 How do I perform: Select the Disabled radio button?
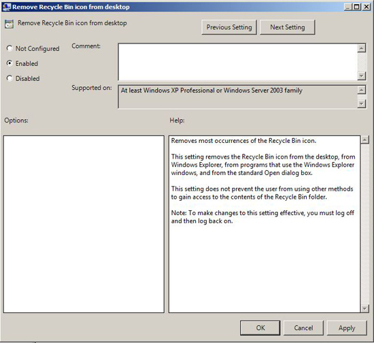(10, 78)
